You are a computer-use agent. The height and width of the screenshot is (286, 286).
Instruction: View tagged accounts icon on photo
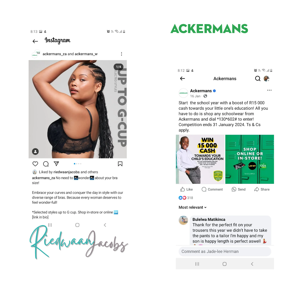(35, 151)
